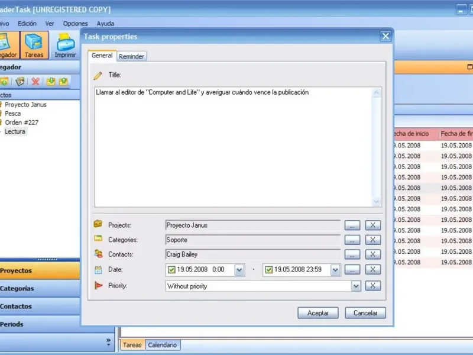Select Orden #227 in the project tree
The height and width of the screenshot is (355, 473).
tap(22, 122)
